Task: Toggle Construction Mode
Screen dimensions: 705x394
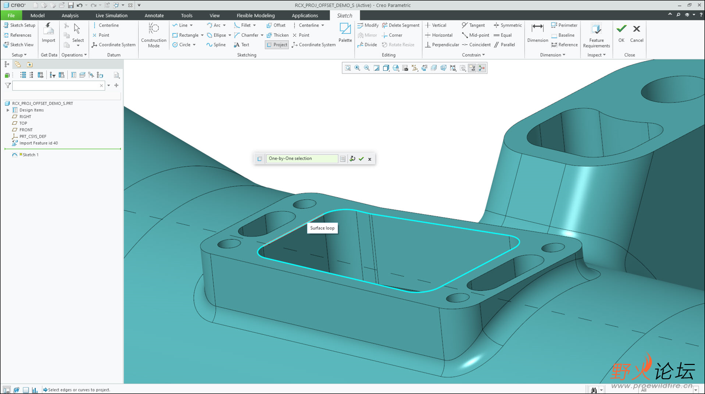Action: [154, 35]
